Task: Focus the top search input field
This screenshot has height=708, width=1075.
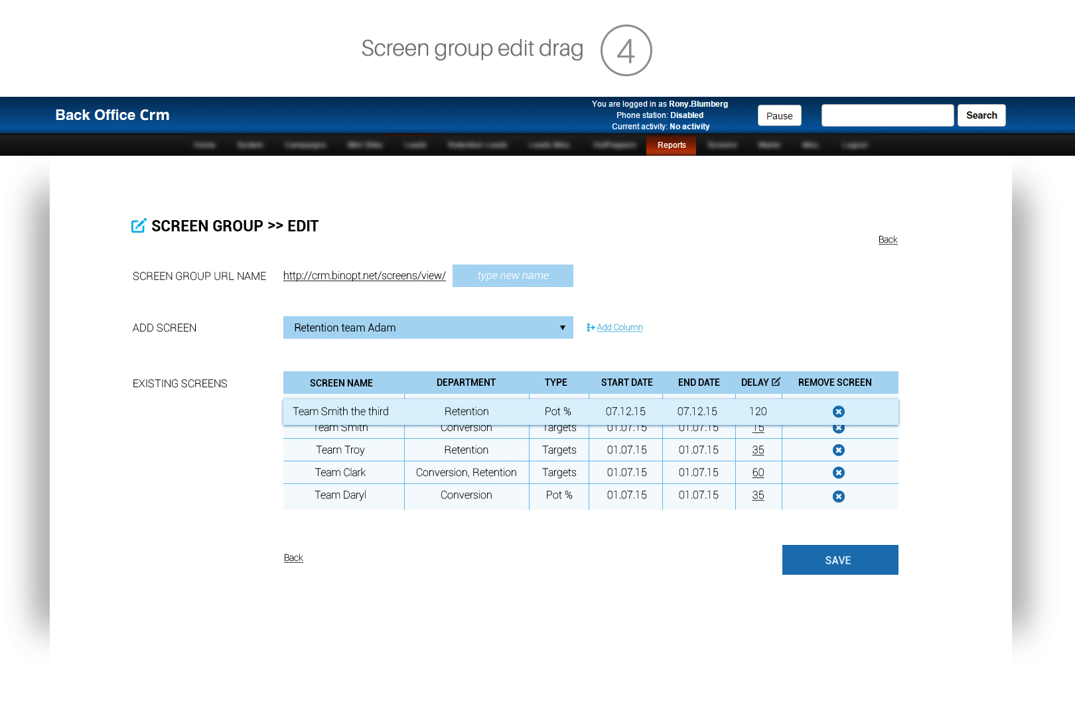Action: click(887, 115)
